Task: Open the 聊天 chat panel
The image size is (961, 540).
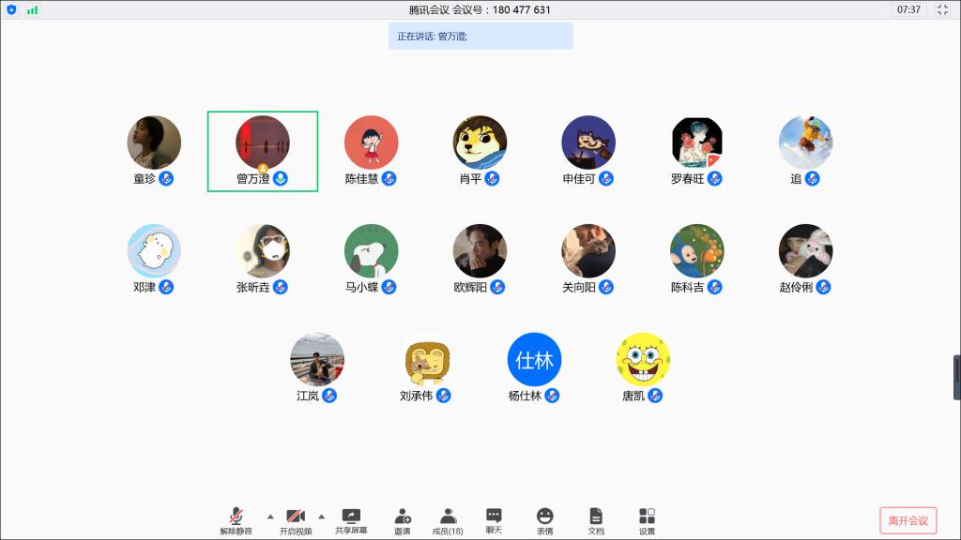Action: tap(494, 519)
